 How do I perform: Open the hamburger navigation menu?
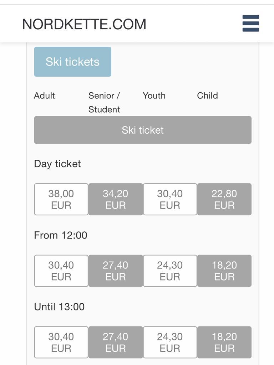click(x=250, y=24)
